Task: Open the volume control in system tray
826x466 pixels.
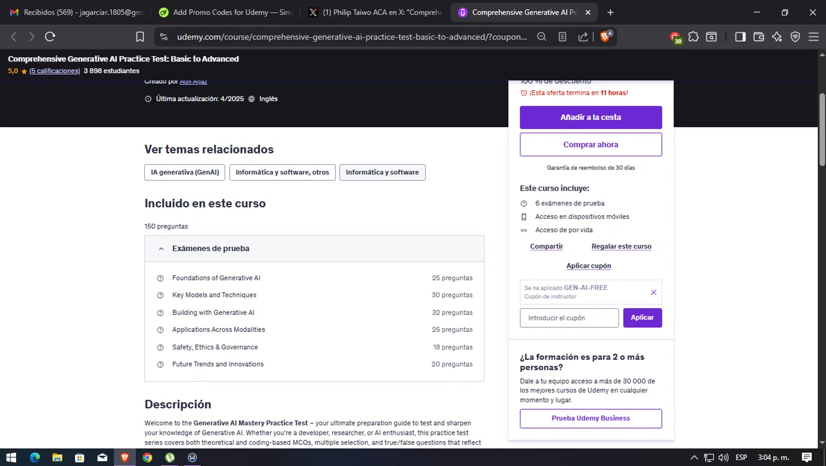Action: (x=724, y=457)
